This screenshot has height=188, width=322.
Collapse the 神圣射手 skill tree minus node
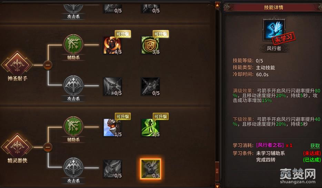coord(48,65)
